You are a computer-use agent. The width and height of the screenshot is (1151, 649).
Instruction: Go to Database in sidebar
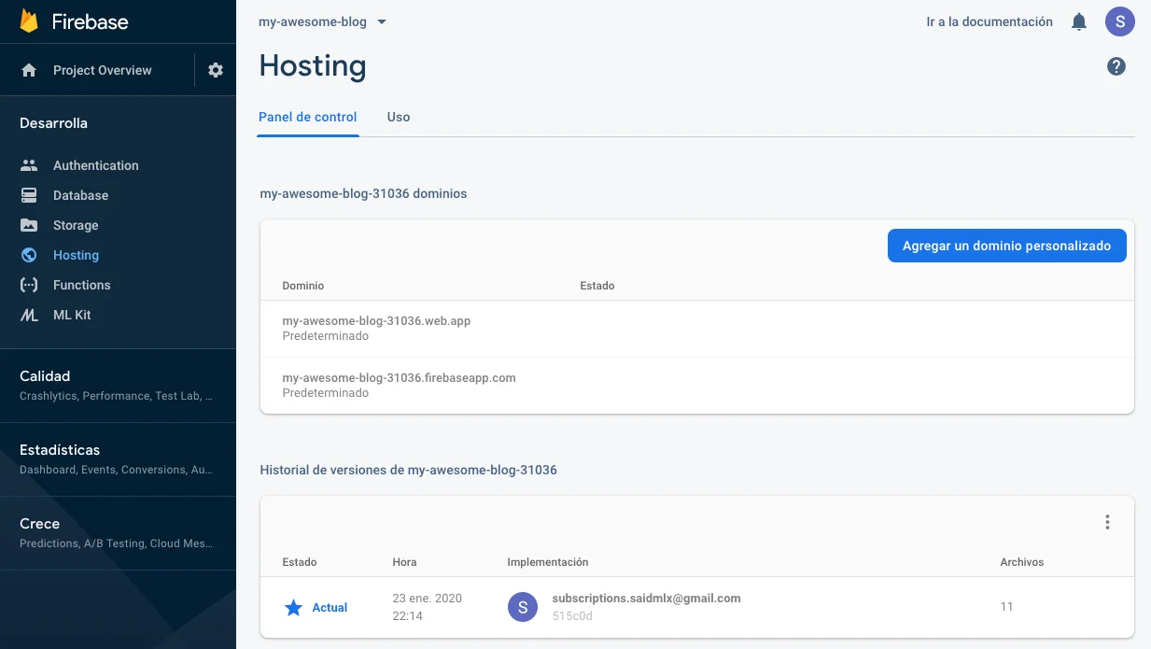coord(80,195)
